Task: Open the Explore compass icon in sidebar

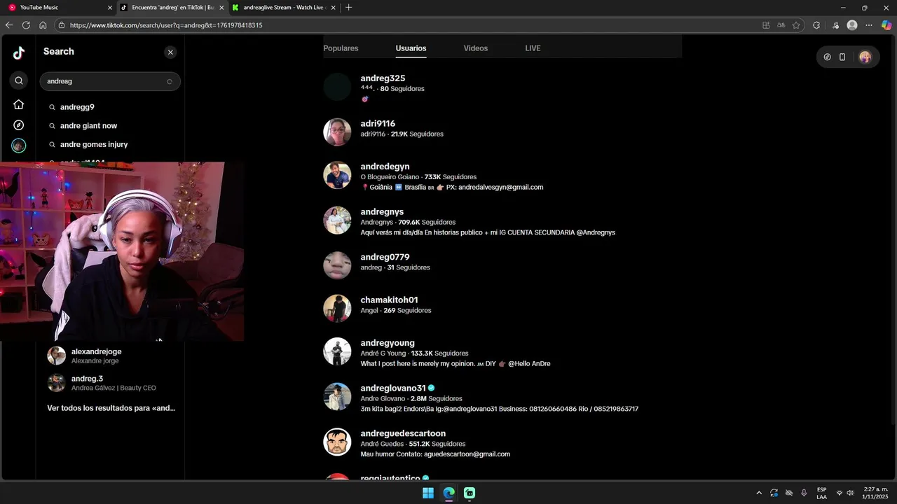Action: tap(19, 125)
